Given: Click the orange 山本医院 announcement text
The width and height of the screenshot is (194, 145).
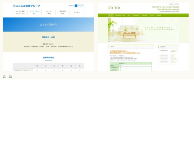Looking at the screenshot, I should 125,52.
